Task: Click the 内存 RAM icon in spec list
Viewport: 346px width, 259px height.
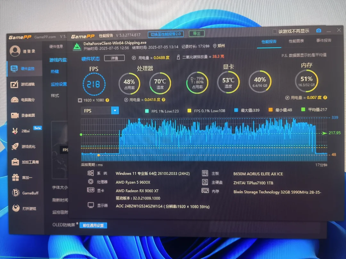Action: click(x=205, y=191)
